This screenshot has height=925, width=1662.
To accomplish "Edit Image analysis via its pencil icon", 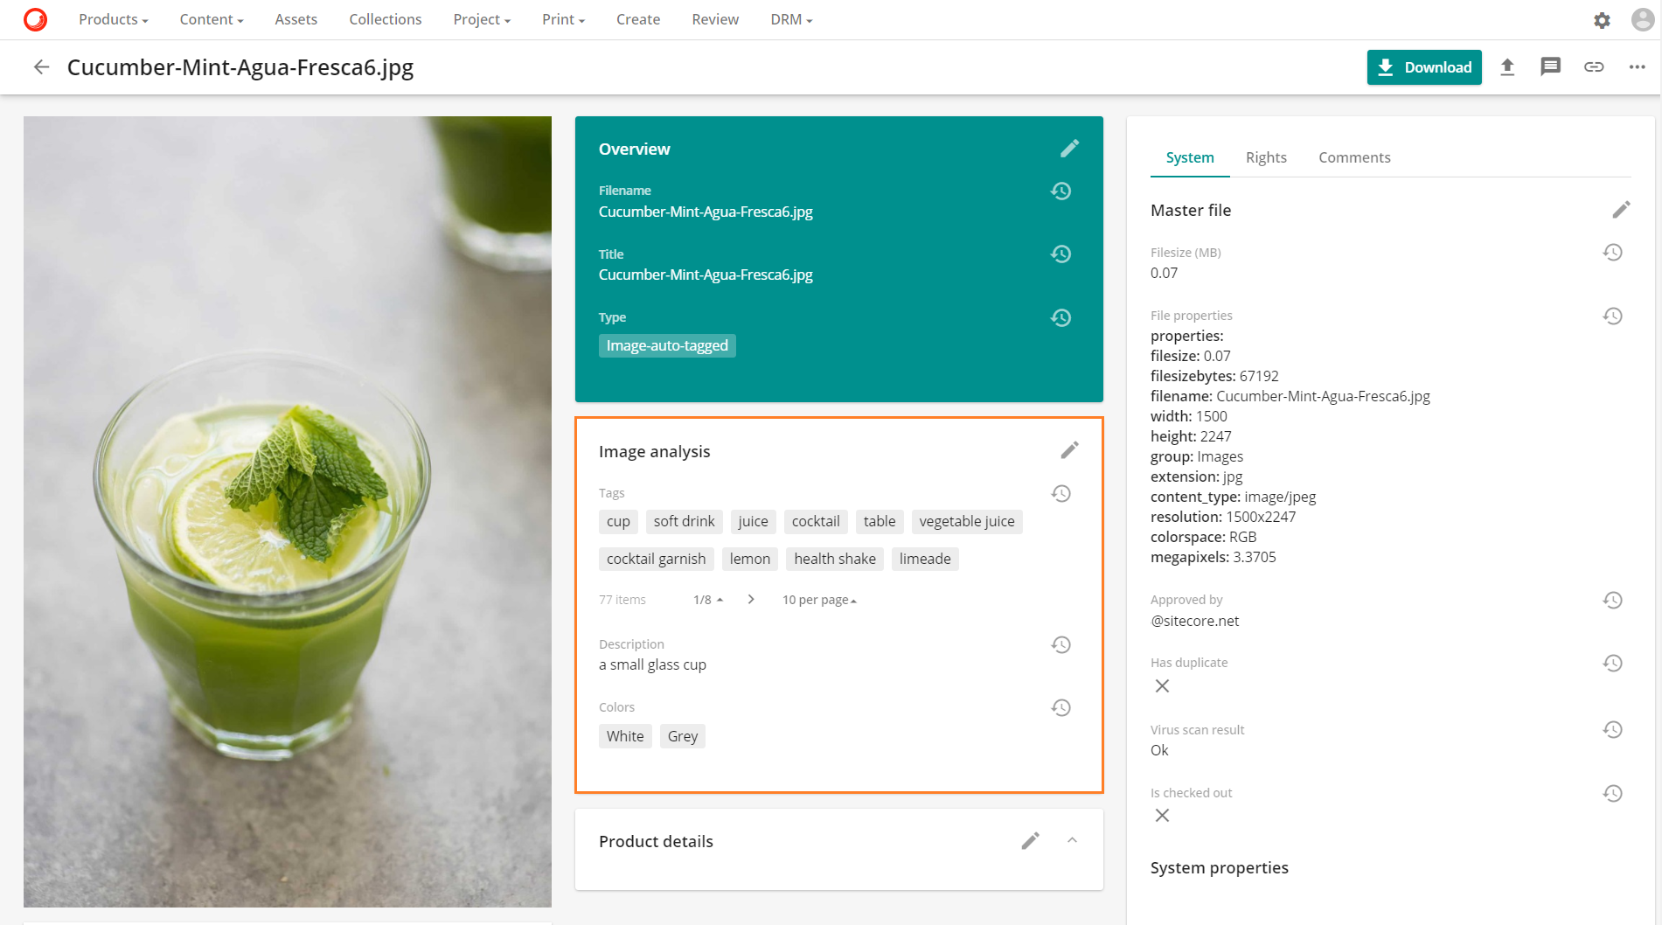I will coord(1069,449).
